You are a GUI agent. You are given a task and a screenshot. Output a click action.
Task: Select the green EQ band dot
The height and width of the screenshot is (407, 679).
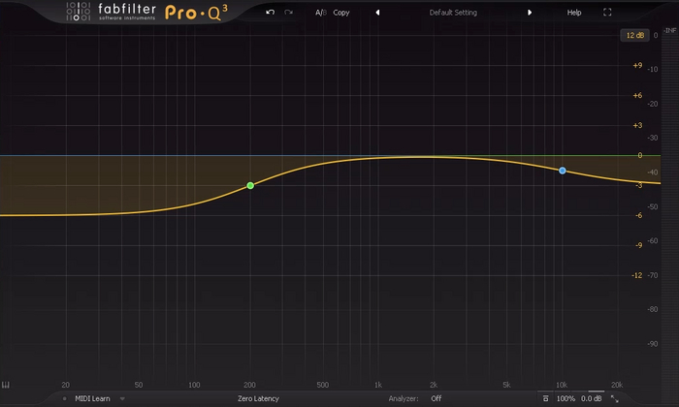pos(250,185)
